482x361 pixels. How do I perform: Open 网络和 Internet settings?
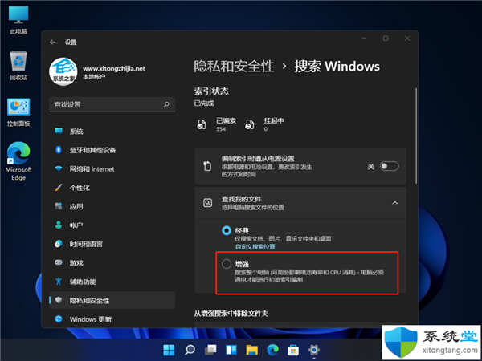(x=112, y=168)
